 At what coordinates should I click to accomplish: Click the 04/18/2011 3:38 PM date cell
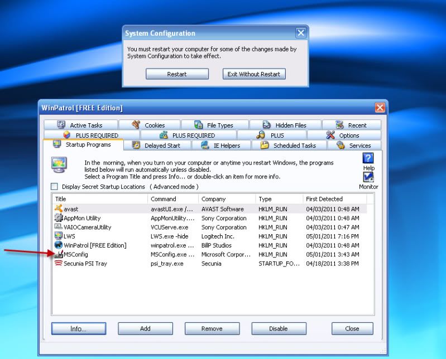[332, 264]
